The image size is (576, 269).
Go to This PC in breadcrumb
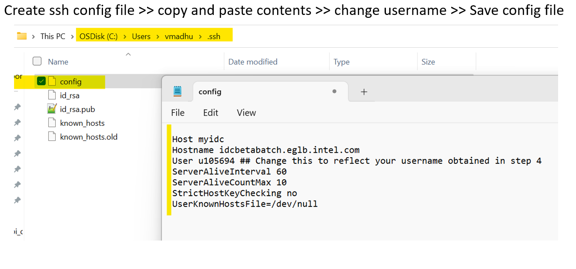pos(53,36)
